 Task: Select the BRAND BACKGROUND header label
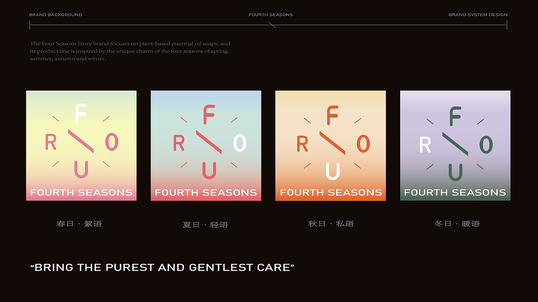[55, 15]
